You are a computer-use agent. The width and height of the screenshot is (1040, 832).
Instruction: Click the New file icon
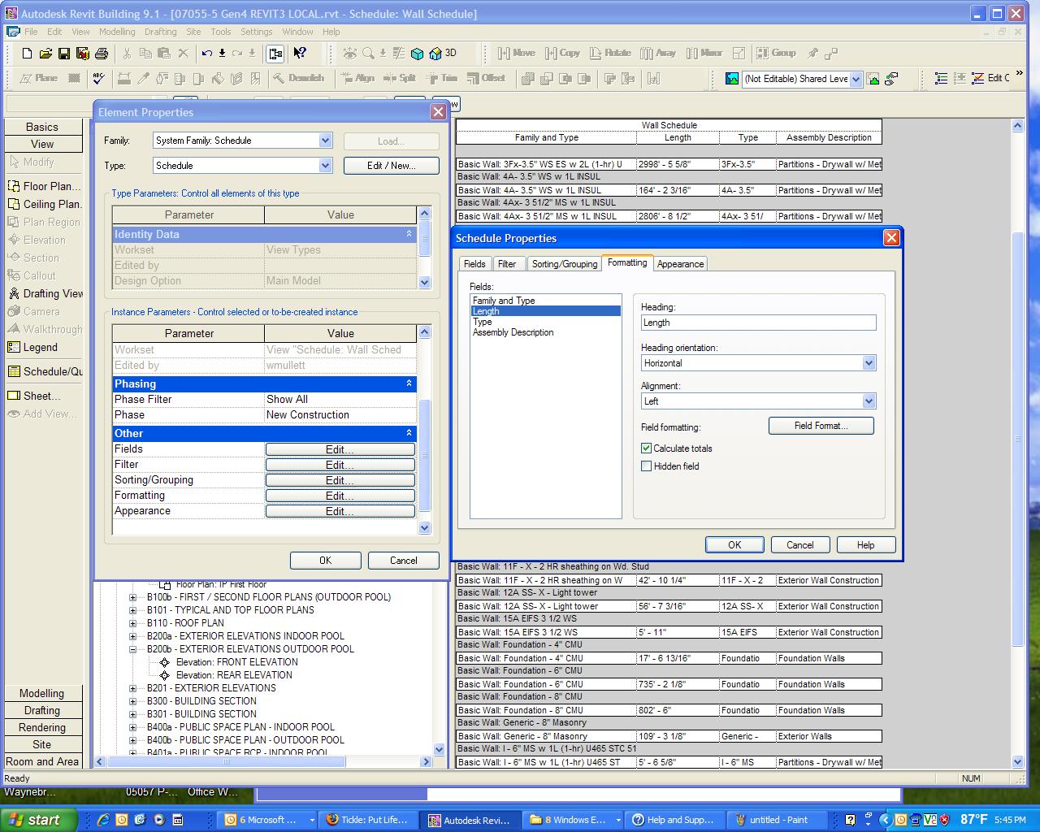pos(27,54)
